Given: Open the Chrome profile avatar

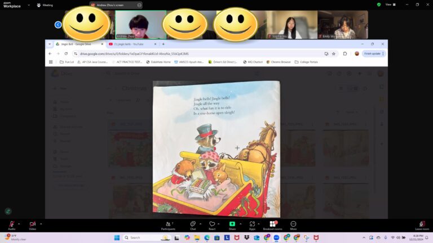Looking at the screenshot, I should [357, 54].
